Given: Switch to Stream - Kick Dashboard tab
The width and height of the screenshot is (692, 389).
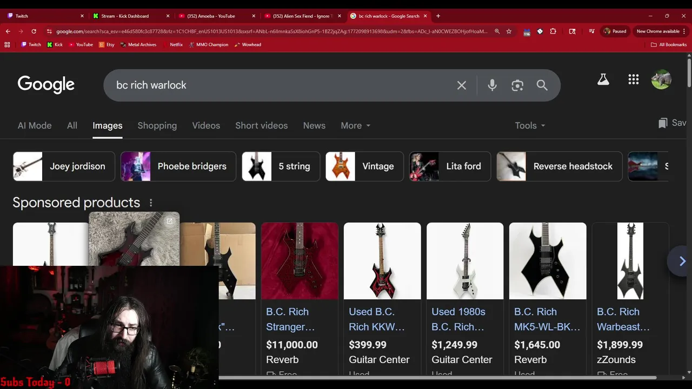Looking at the screenshot, I should [131, 16].
